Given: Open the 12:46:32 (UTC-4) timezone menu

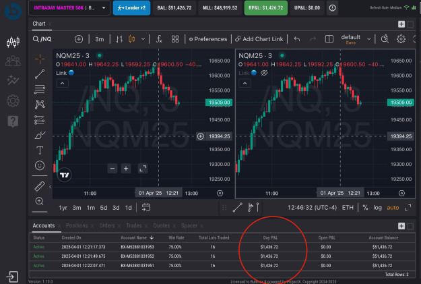Looking at the screenshot, I should pyautogui.click(x=312, y=208).
